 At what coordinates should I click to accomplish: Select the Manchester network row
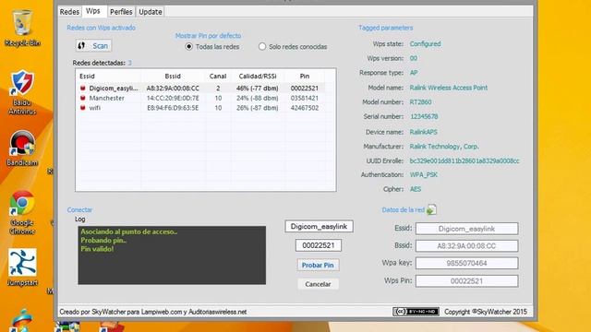[200, 98]
